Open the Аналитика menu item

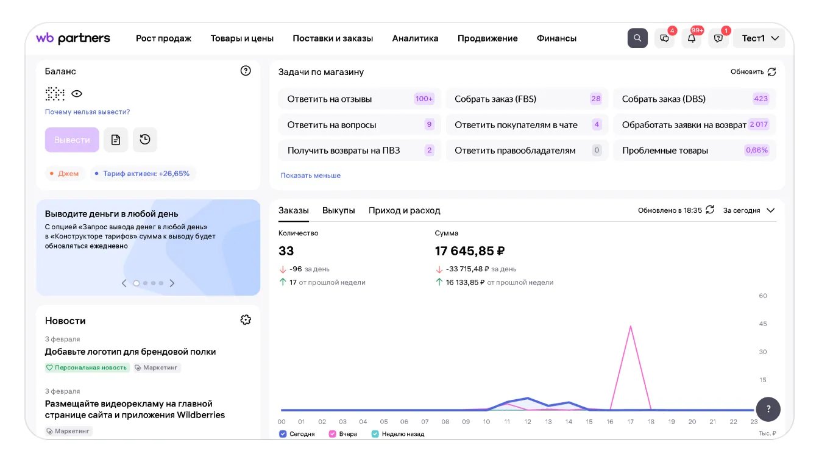[x=415, y=38]
